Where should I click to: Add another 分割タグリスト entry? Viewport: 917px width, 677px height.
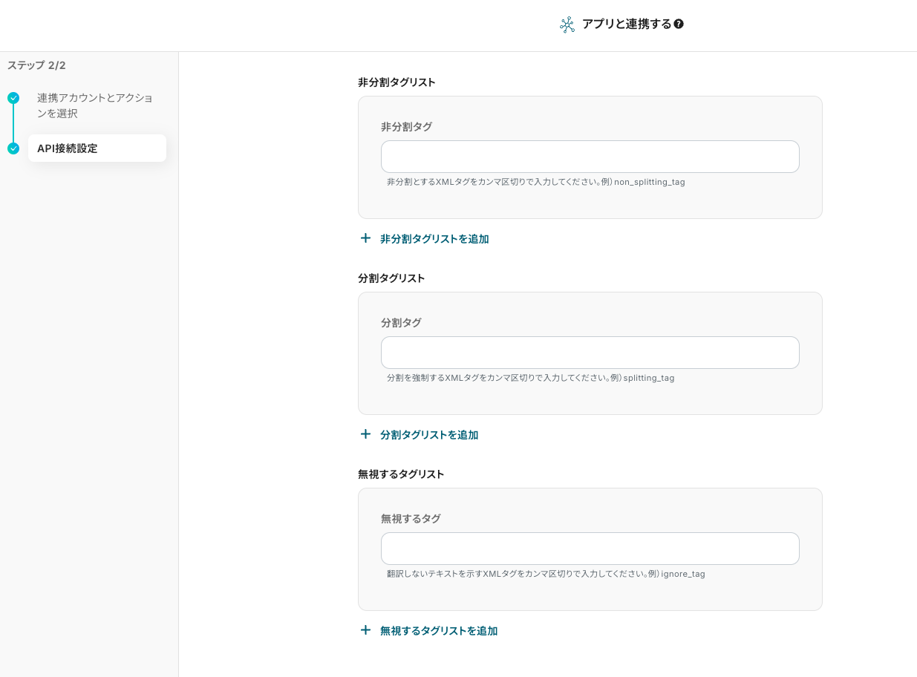coord(428,435)
